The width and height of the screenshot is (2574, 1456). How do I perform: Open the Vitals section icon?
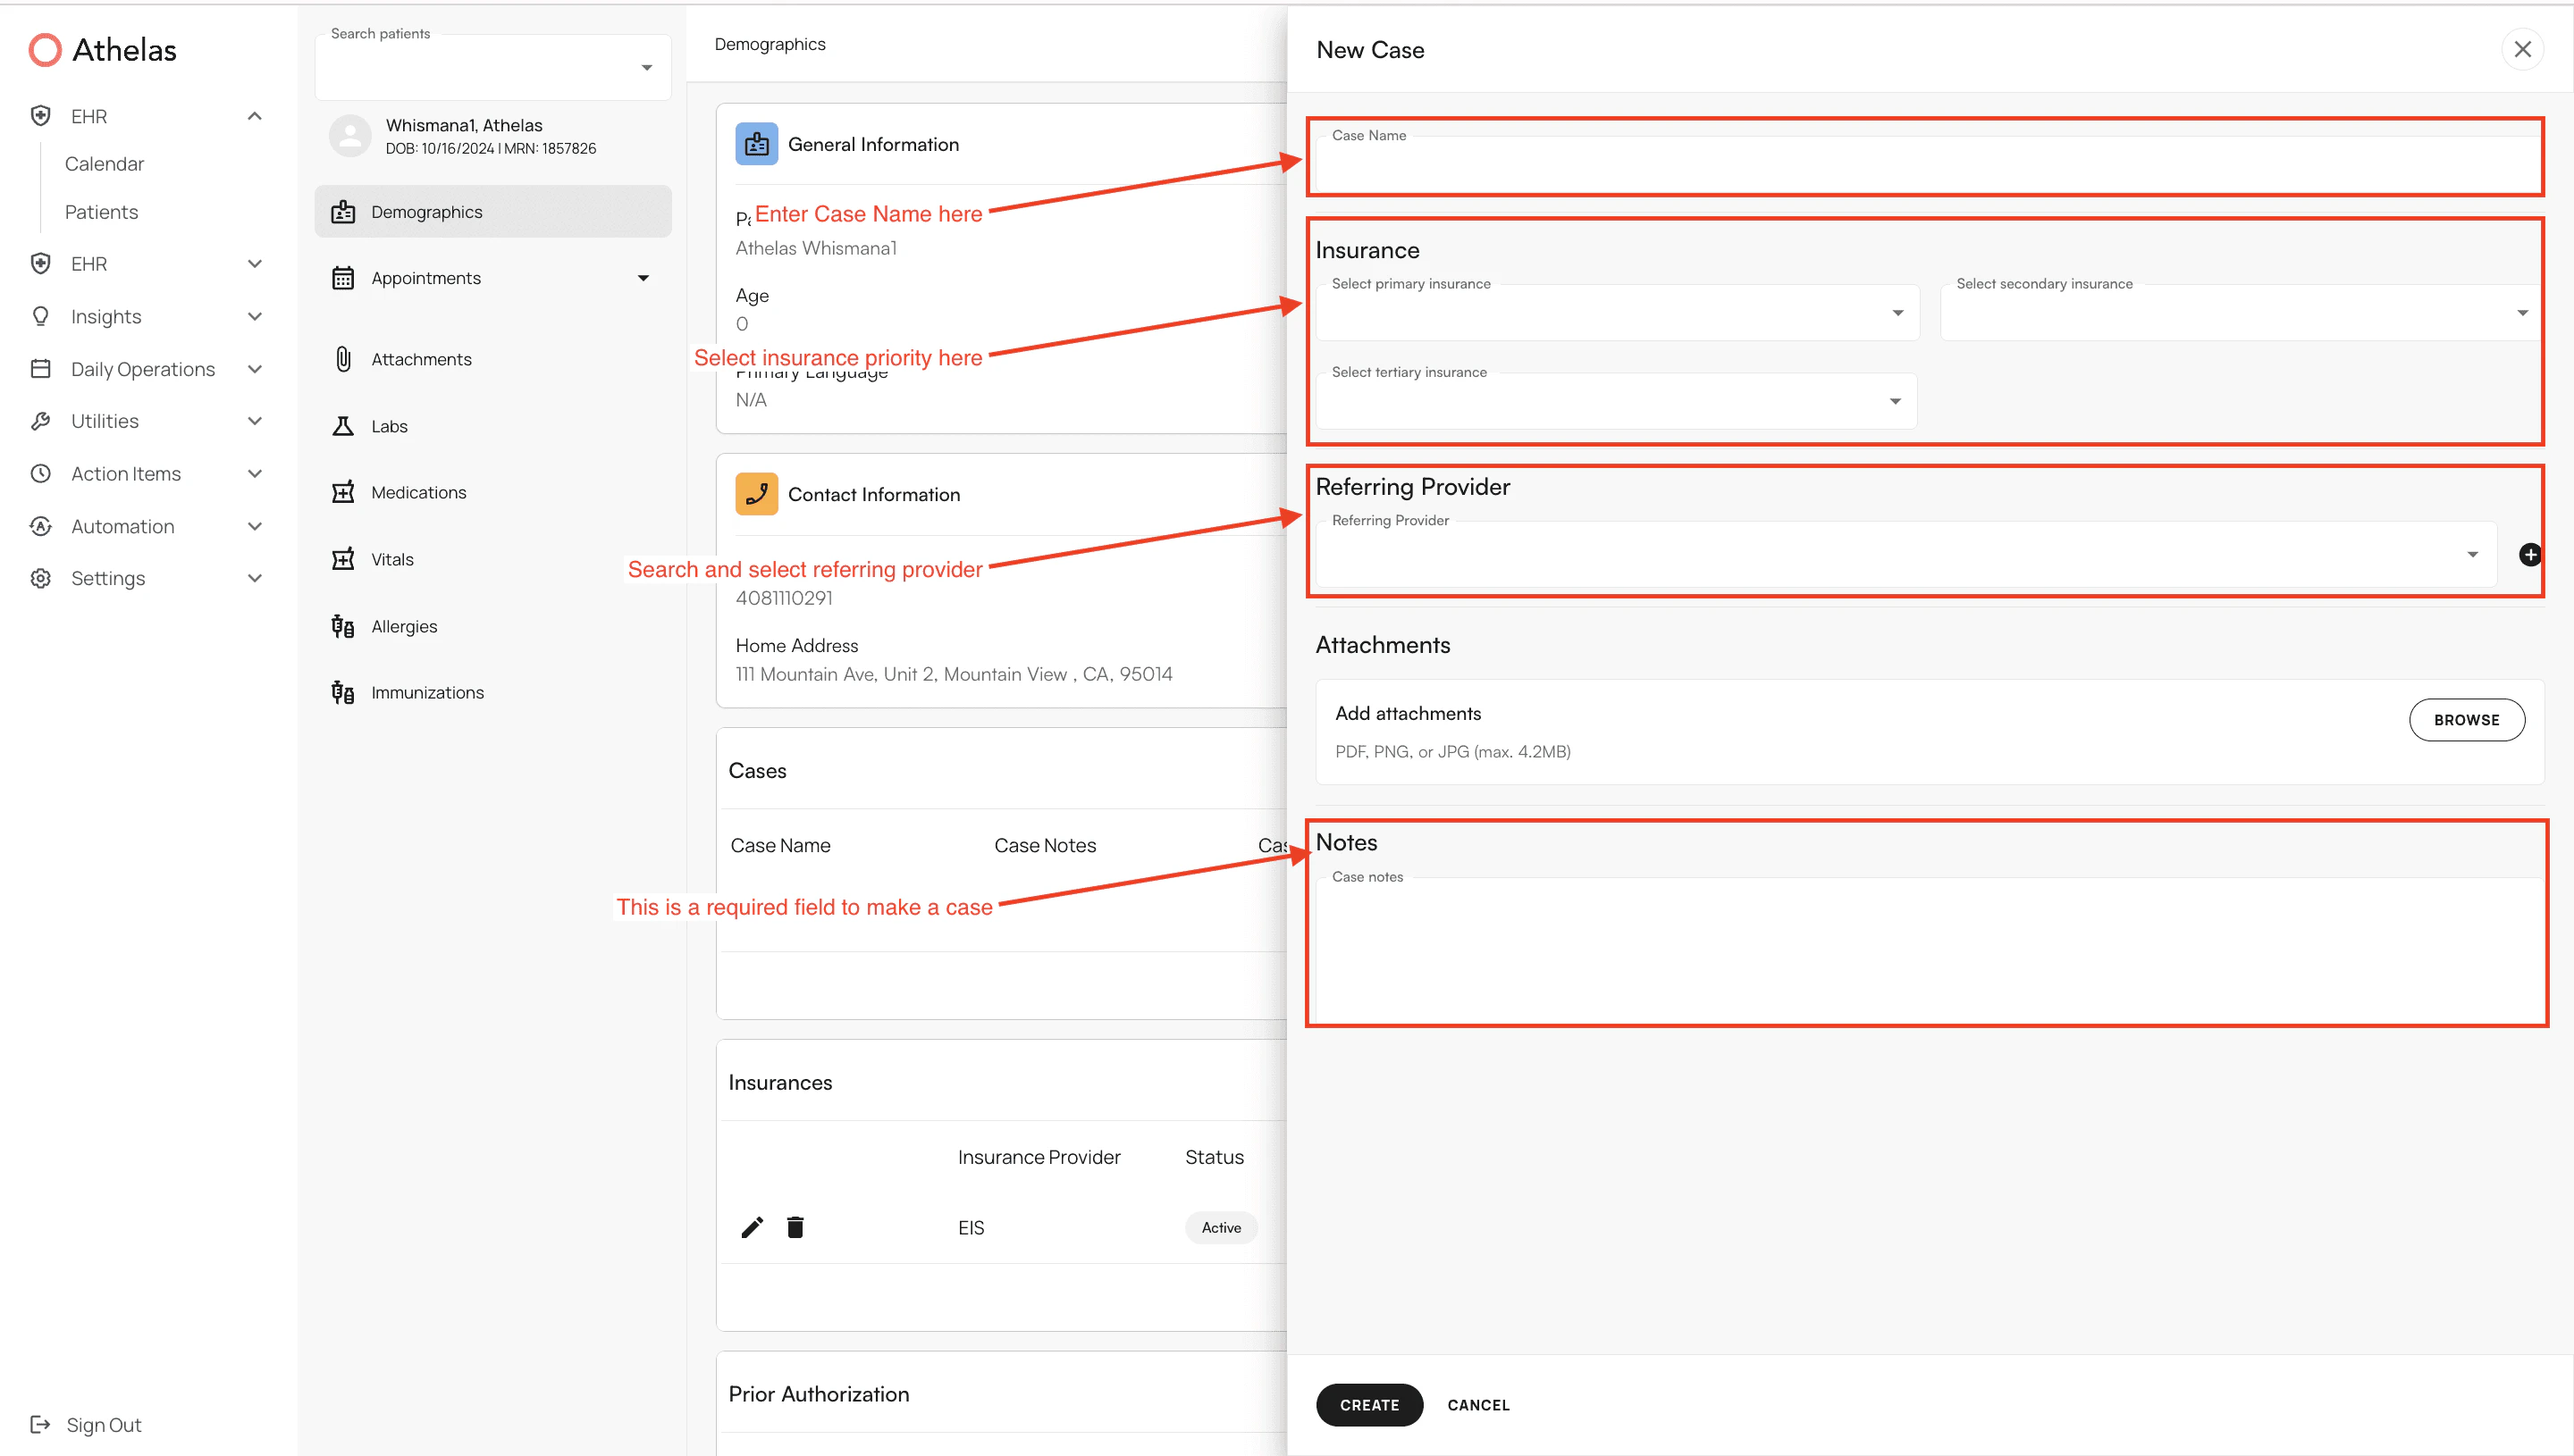pyautogui.click(x=343, y=559)
